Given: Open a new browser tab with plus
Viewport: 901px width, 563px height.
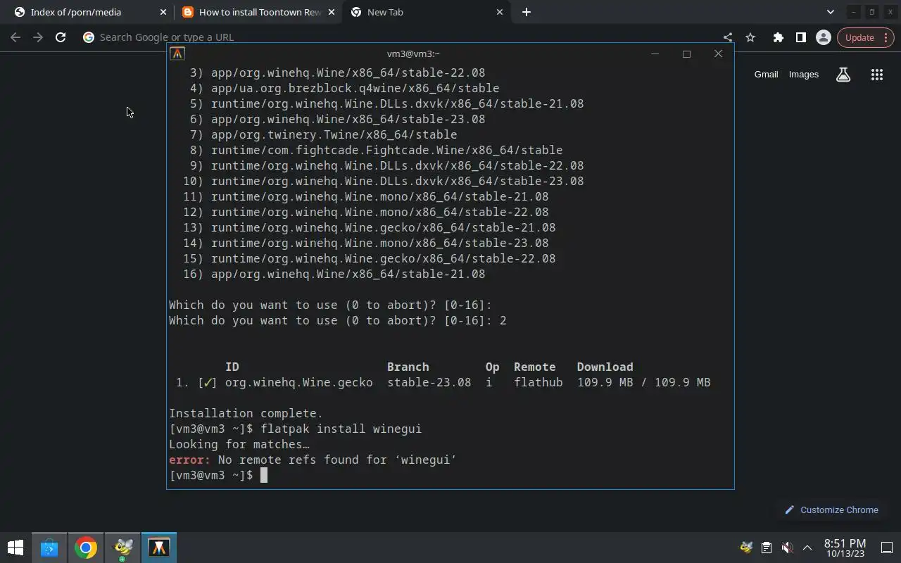Looking at the screenshot, I should click(x=527, y=12).
